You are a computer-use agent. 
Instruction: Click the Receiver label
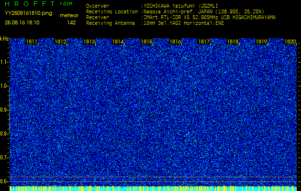coord(98,18)
